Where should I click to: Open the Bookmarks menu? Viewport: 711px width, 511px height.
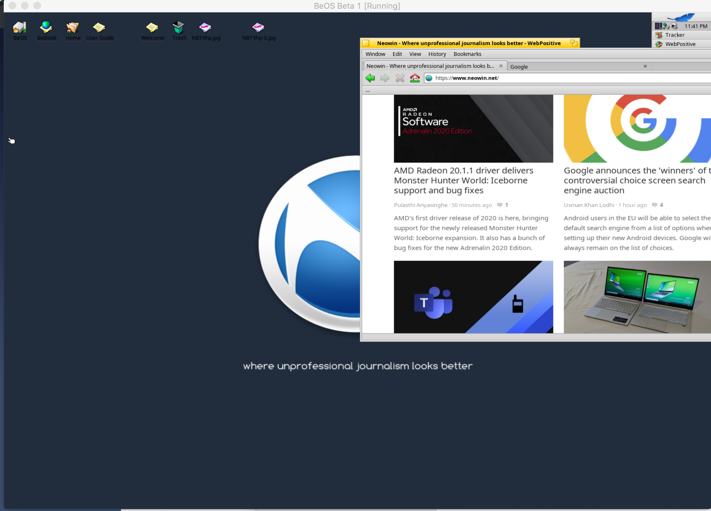pos(467,54)
